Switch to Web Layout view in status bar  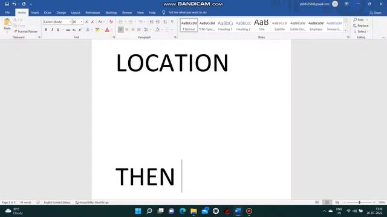[x=337, y=203]
